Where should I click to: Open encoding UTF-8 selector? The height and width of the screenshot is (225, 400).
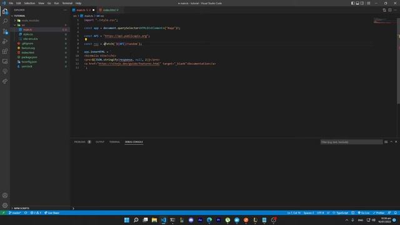coord(321,212)
